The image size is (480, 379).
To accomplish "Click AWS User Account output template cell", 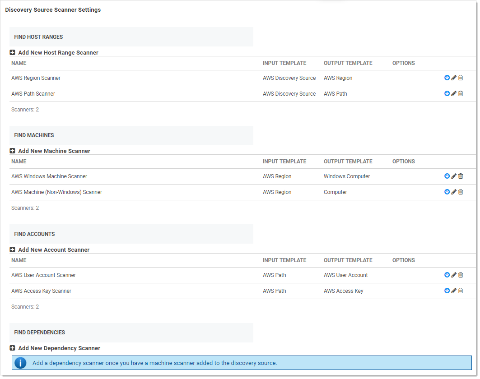I will pyautogui.click(x=345, y=275).
